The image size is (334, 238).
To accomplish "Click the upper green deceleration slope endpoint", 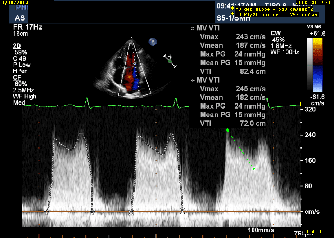I will (227, 130).
